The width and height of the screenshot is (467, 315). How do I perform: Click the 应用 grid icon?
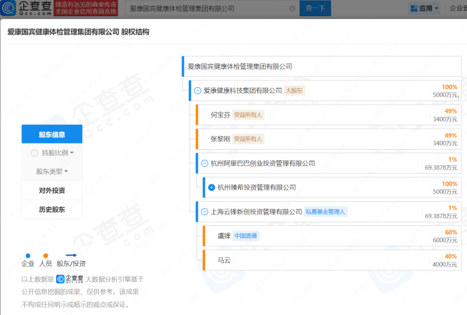click(x=414, y=8)
